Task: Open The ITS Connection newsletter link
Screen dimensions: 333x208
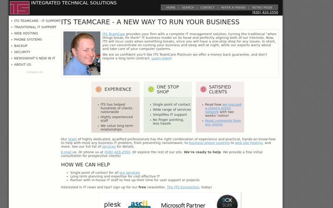Action: 183,187
